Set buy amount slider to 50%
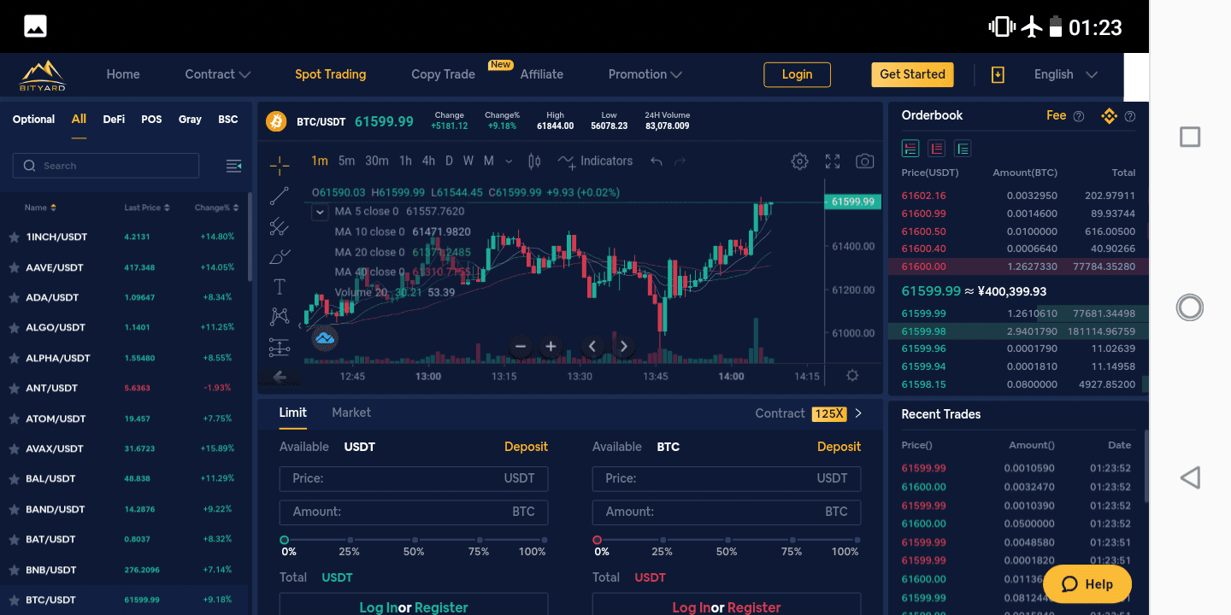Image resolution: width=1231 pixels, height=615 pixels. click(414, 541)
